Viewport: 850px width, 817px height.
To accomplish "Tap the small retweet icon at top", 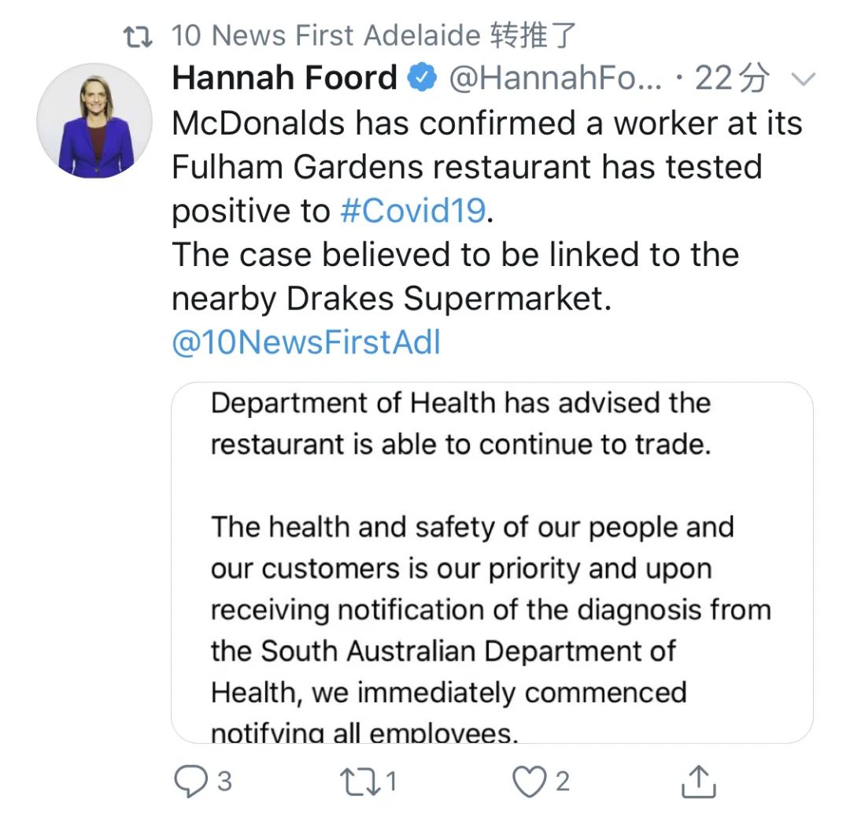I will pyautogui.click(x=139, y=36).
